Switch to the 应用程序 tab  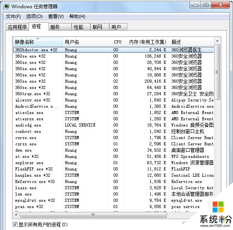click(x=17, y=27)
